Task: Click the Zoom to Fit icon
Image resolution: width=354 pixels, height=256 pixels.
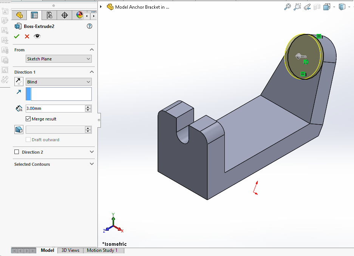Action: 288,7
